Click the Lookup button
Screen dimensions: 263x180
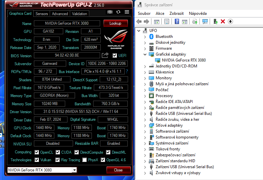tap(116, 23)
